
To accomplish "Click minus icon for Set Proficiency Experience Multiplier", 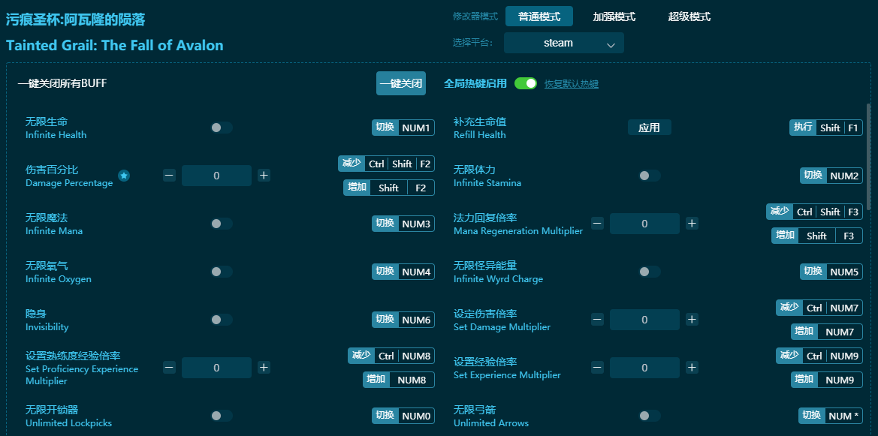I will tap(169, 368).
